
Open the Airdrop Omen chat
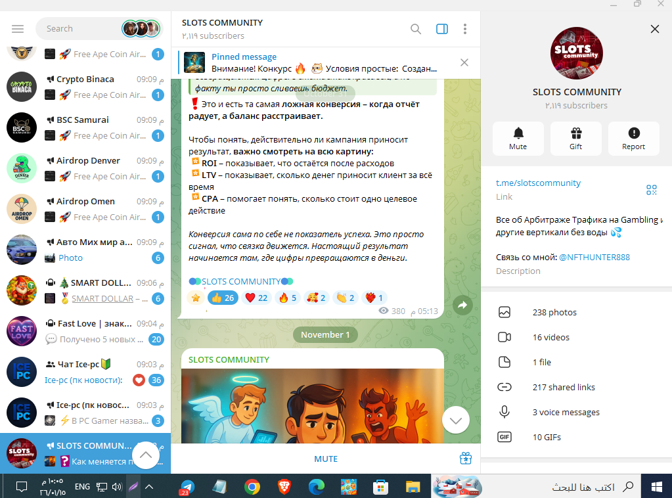click(85, 209)
